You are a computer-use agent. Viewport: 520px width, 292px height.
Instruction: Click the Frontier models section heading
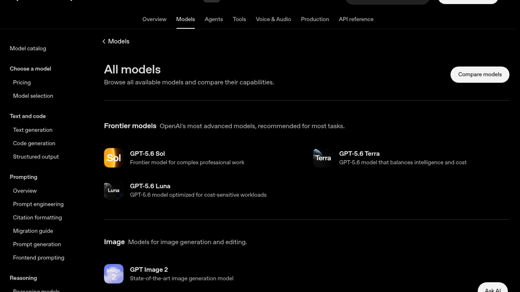pos(130,126)
